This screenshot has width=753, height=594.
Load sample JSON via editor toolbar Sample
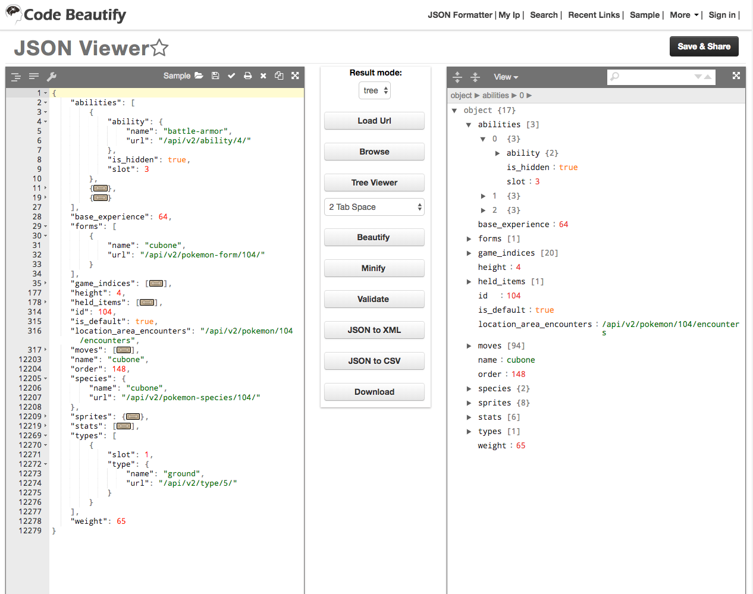(x=177, y=76)
